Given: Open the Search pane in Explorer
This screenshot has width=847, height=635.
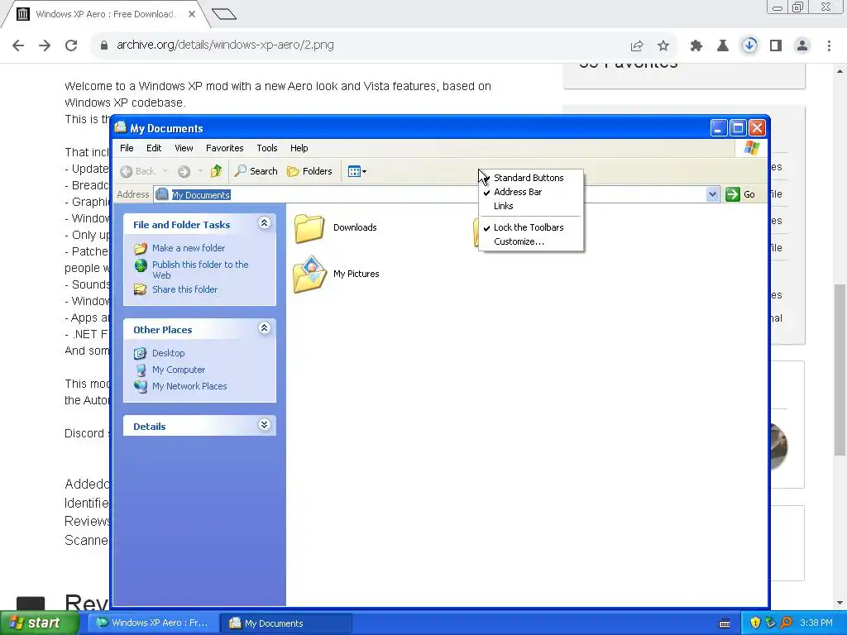Looking at the screenshot, I should coord(256,171).
